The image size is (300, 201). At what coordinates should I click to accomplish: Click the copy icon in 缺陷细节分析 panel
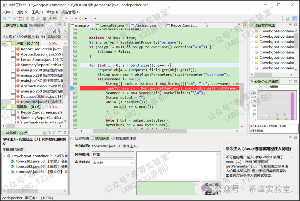(x=44, y=133)
